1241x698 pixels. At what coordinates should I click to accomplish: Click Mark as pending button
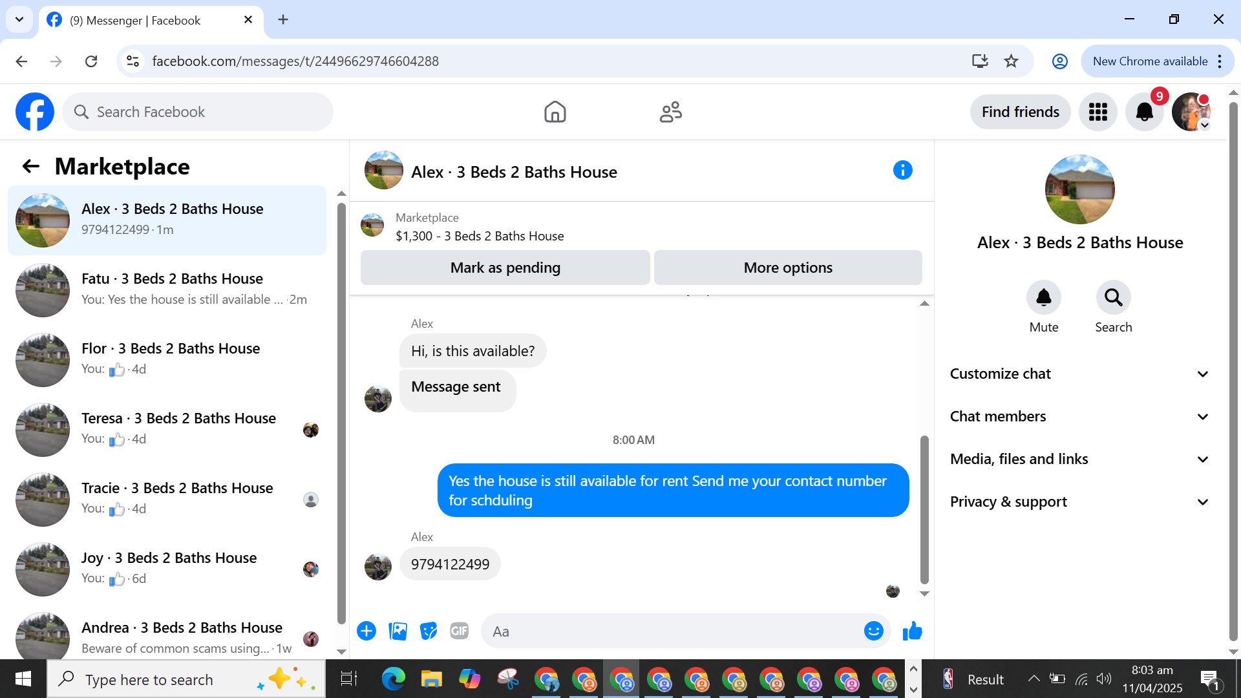[505, 268]
